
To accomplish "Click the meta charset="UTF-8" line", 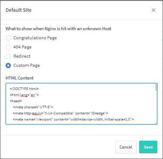I will pyautogui.click(x=33, y=107).
